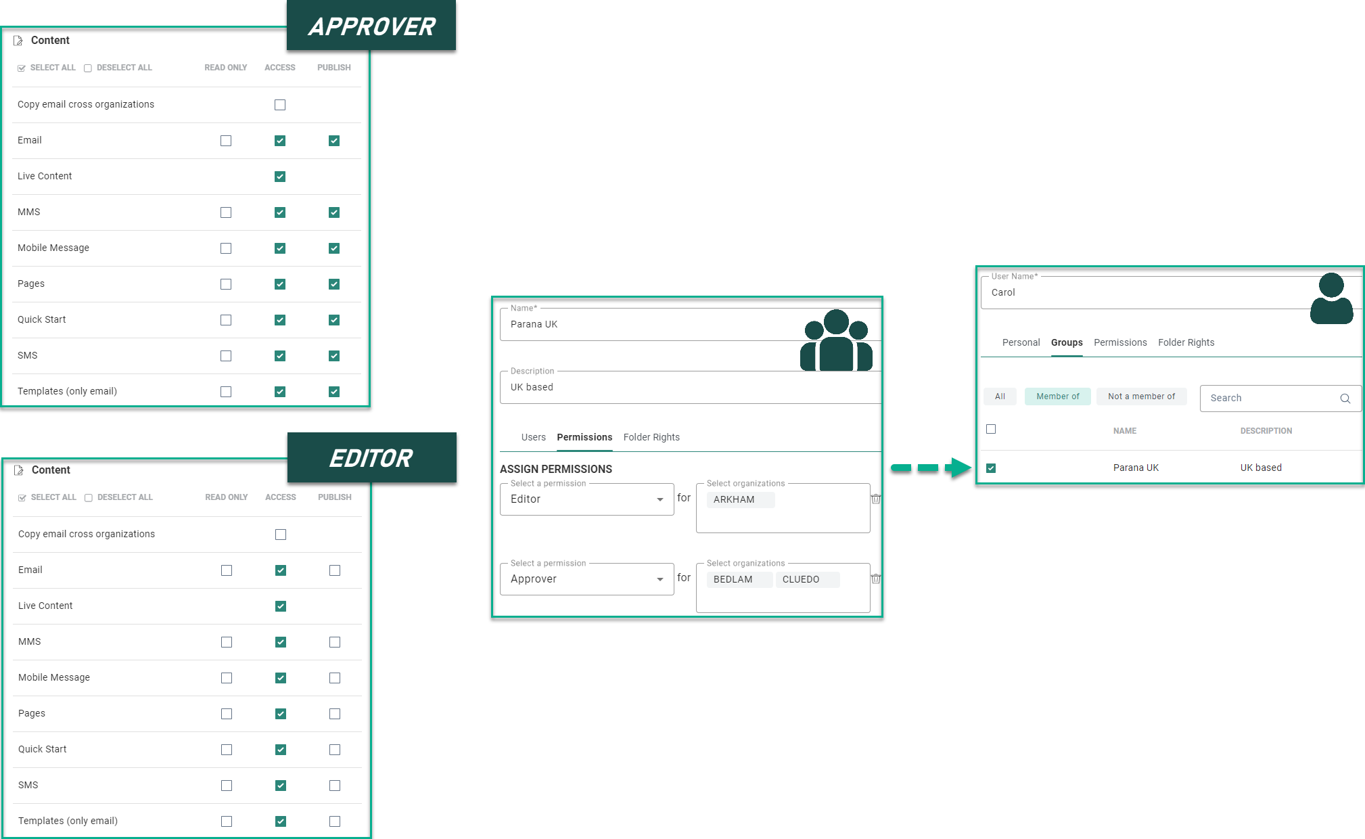Open the Users tab of Parana UK
This screenshot has height=839, width=1365.
click(533, 437)
